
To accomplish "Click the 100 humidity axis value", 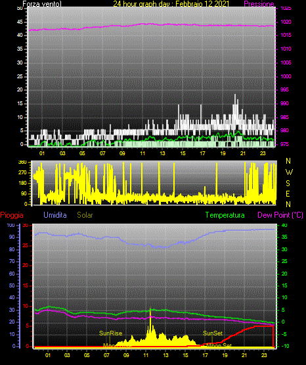I will 11,225.
